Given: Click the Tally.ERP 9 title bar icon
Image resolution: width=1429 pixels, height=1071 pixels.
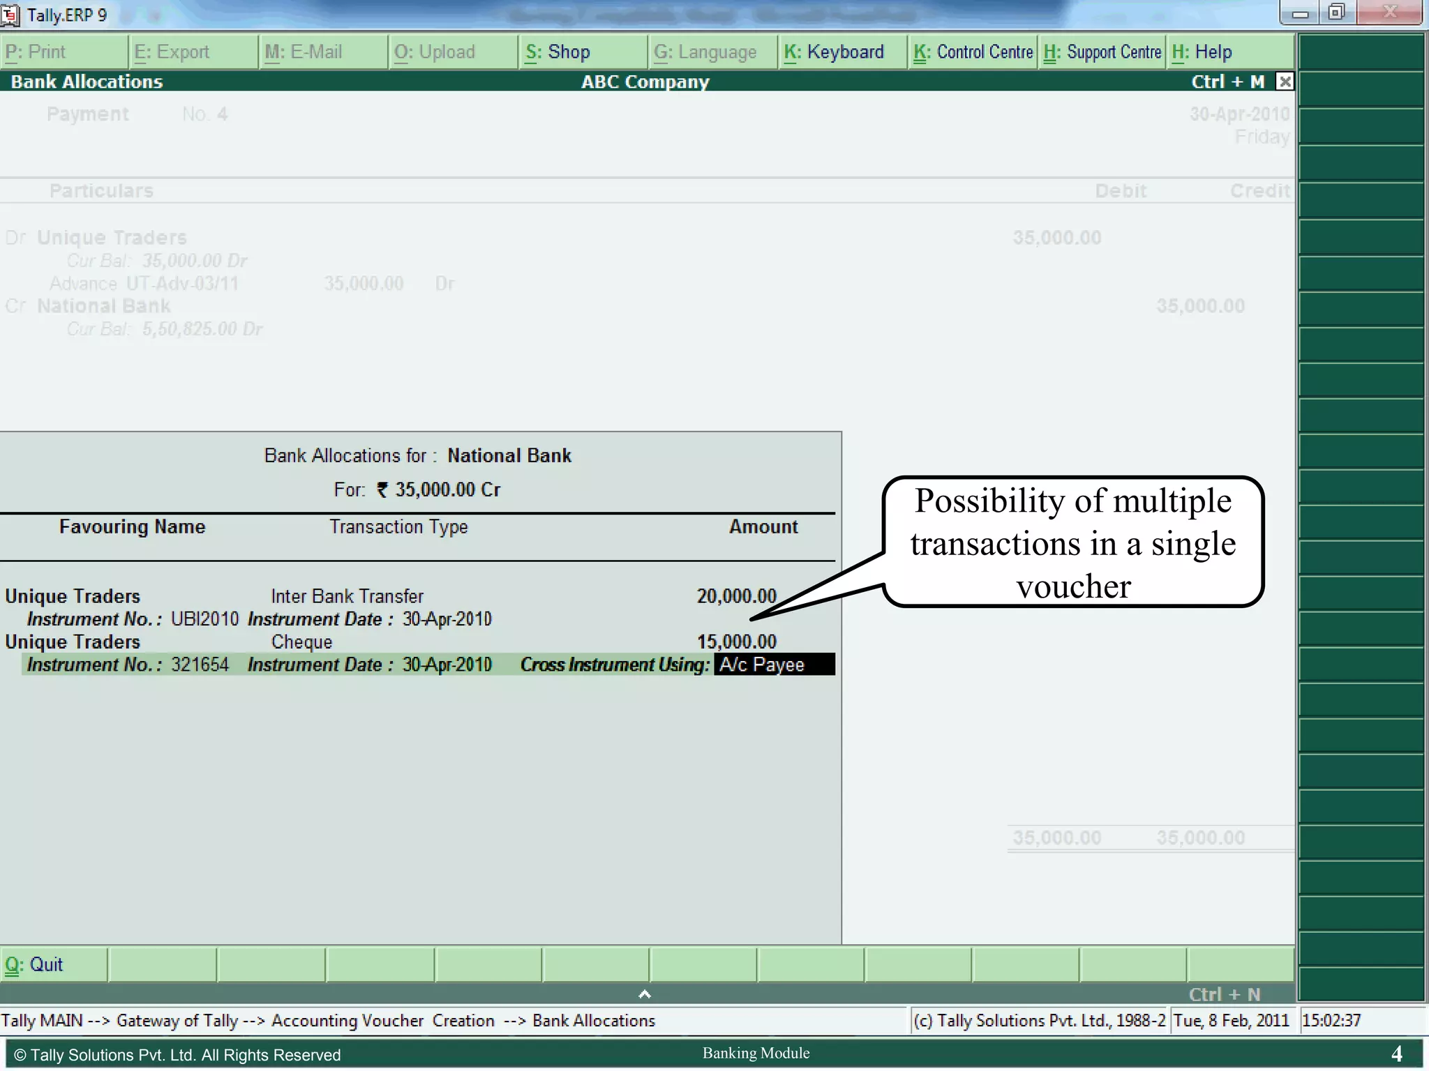Looking at the screenshot, I should [x=10, y=15].
